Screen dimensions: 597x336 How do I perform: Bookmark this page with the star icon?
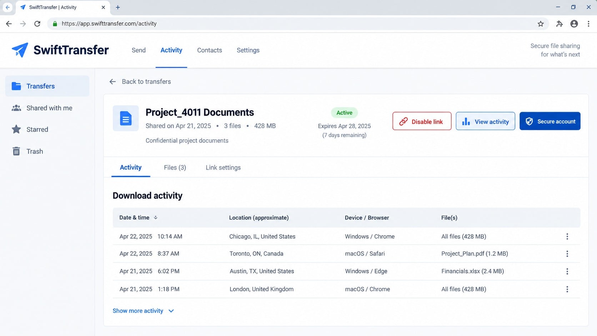pos(541,24)
